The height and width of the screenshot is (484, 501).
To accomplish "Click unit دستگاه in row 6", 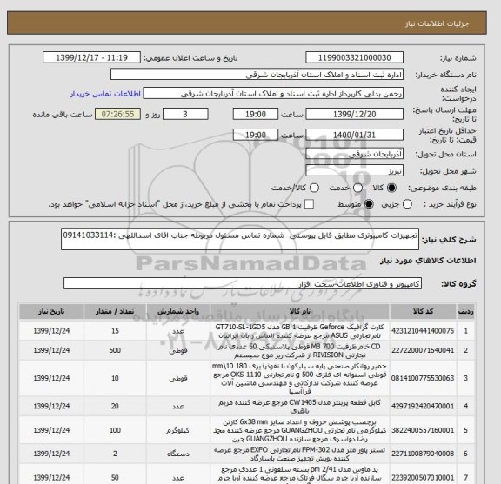I will 178,454.
